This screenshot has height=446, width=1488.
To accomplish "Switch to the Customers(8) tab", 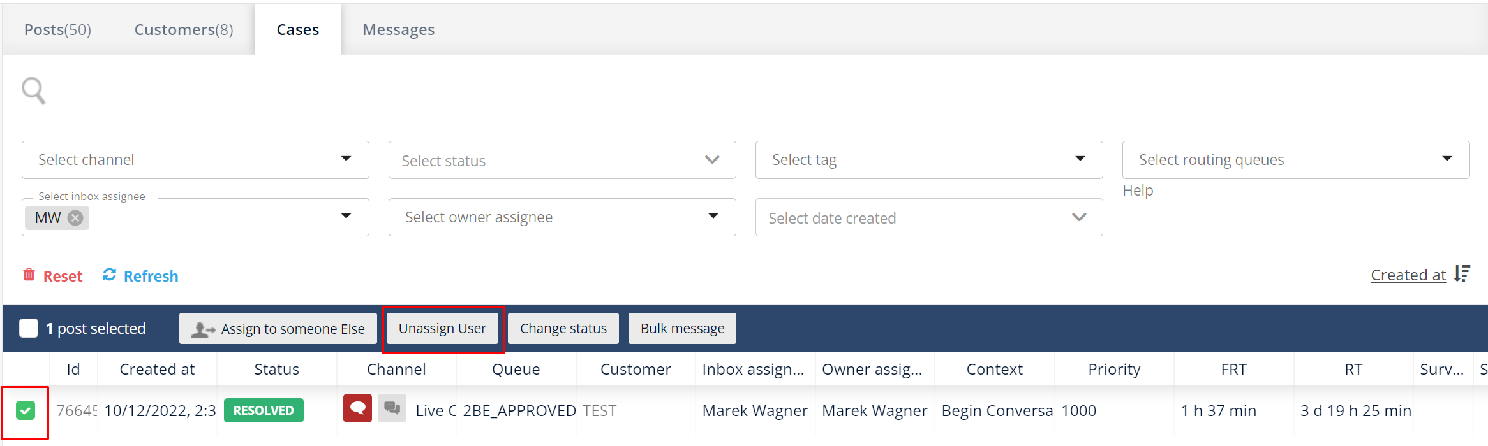I will pyautogui.click(x=184, y=30).
